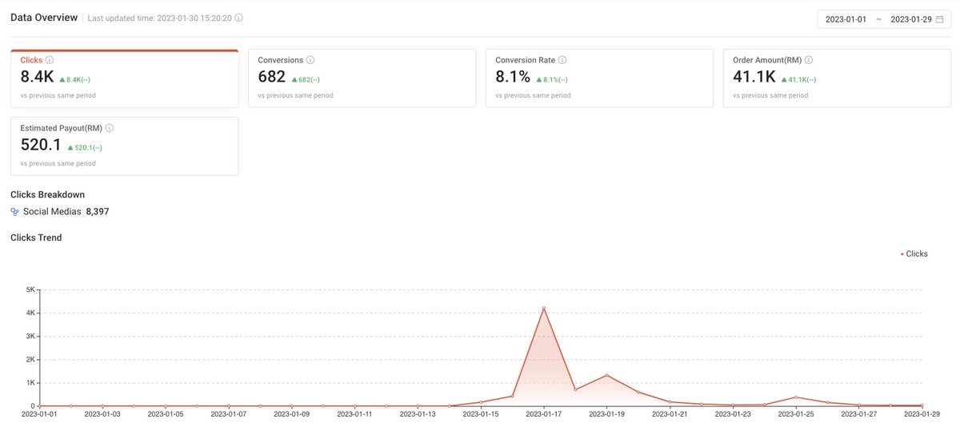
Task: Click the Clicks Breakdown heading
Action: [x=47, y=194]
